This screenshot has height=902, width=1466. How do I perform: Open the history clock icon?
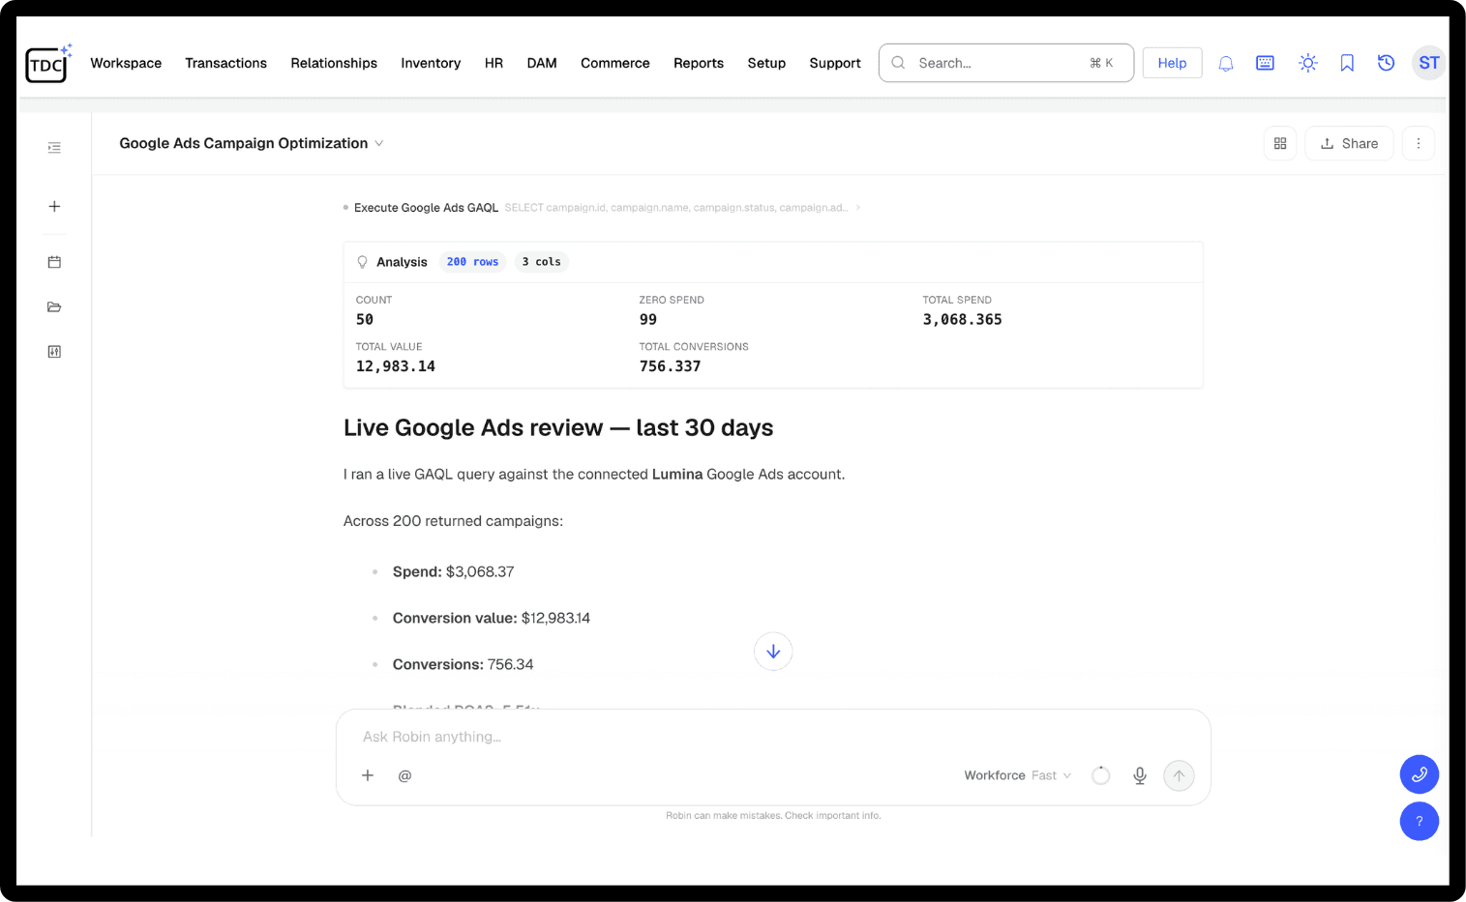pyautogui.click(x=1387, y=63)
